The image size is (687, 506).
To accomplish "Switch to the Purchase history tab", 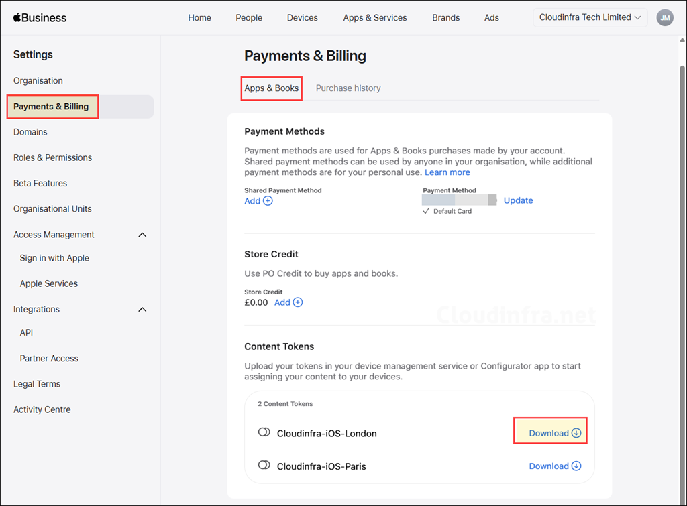I will 348,88.
